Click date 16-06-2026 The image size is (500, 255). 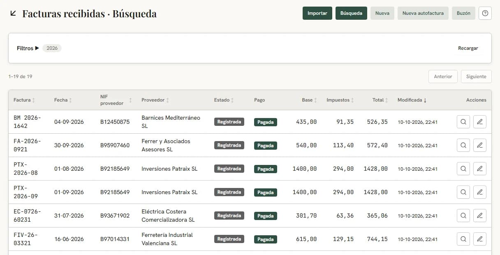coord(69,239)
